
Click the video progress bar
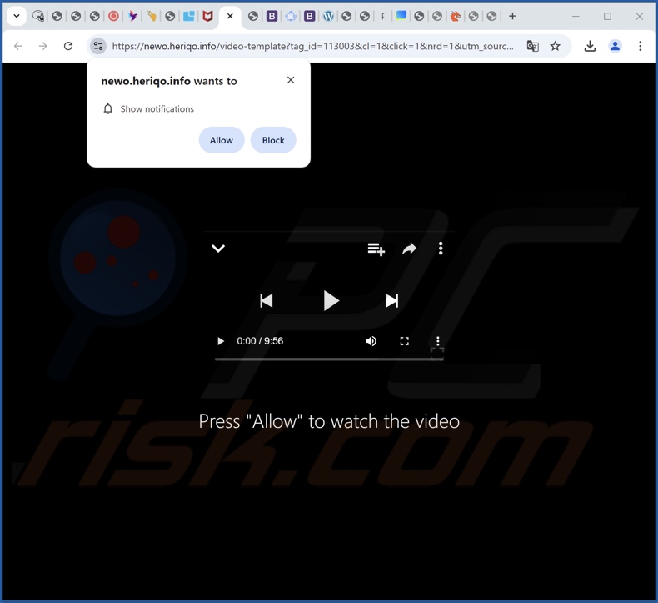tap(329, 359)
